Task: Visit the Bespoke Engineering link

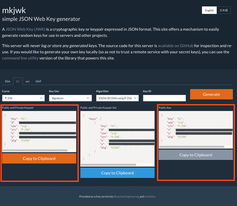Action: (126, 196)
